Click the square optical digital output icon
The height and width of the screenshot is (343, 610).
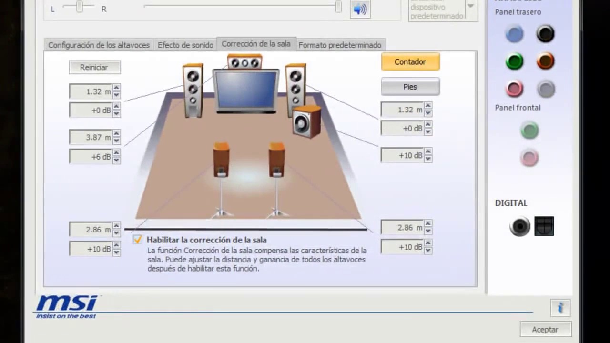pyautogui.click(x=544, y=226)
